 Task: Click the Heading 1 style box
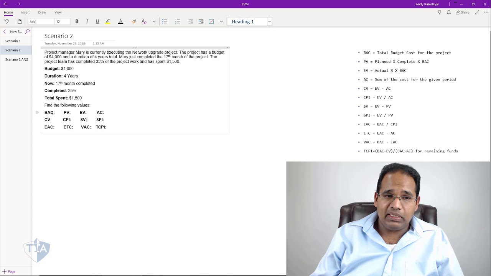[247, 21]
